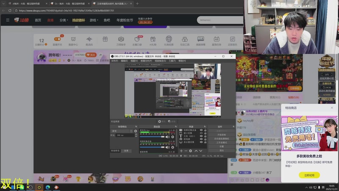This screenshot has height=191, width=339.
Task: Open OBS 编辑(E) menu
Action: click(124, 61)
